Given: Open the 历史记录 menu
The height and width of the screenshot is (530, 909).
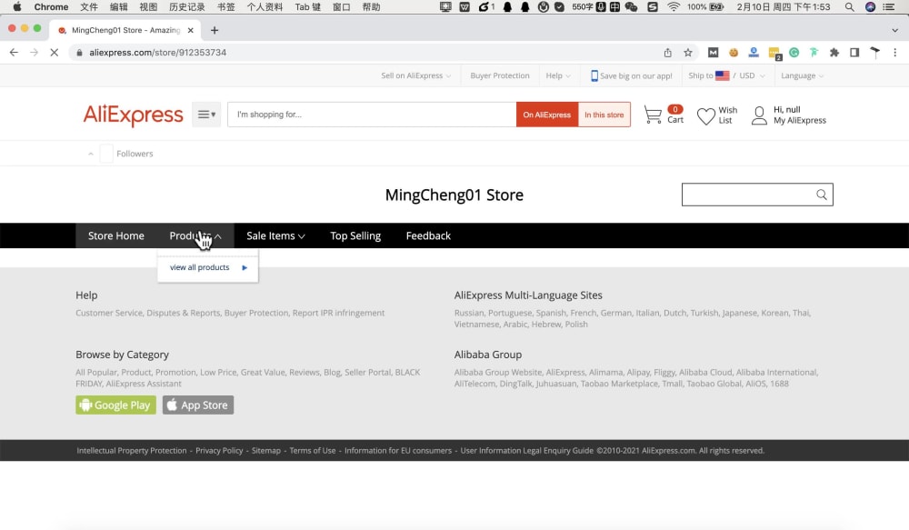Looking at the screenshot, I should (x=186, y=7).
